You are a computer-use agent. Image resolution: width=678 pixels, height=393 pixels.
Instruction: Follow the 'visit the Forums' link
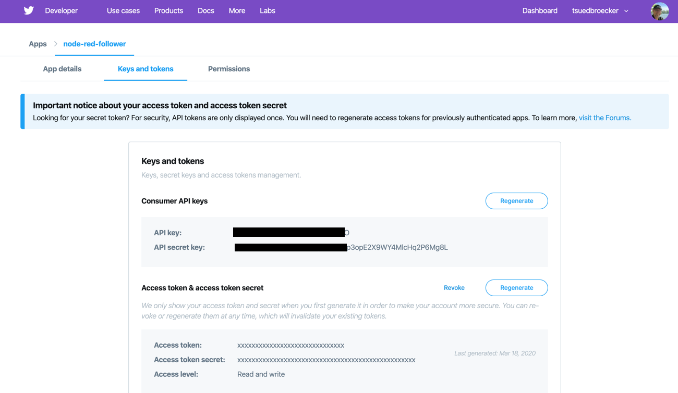(x=605, y=118)
